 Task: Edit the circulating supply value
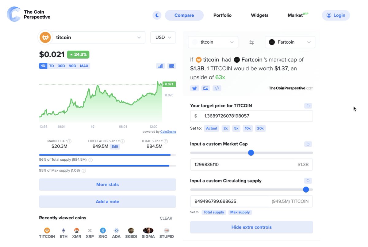pos(115,147)
